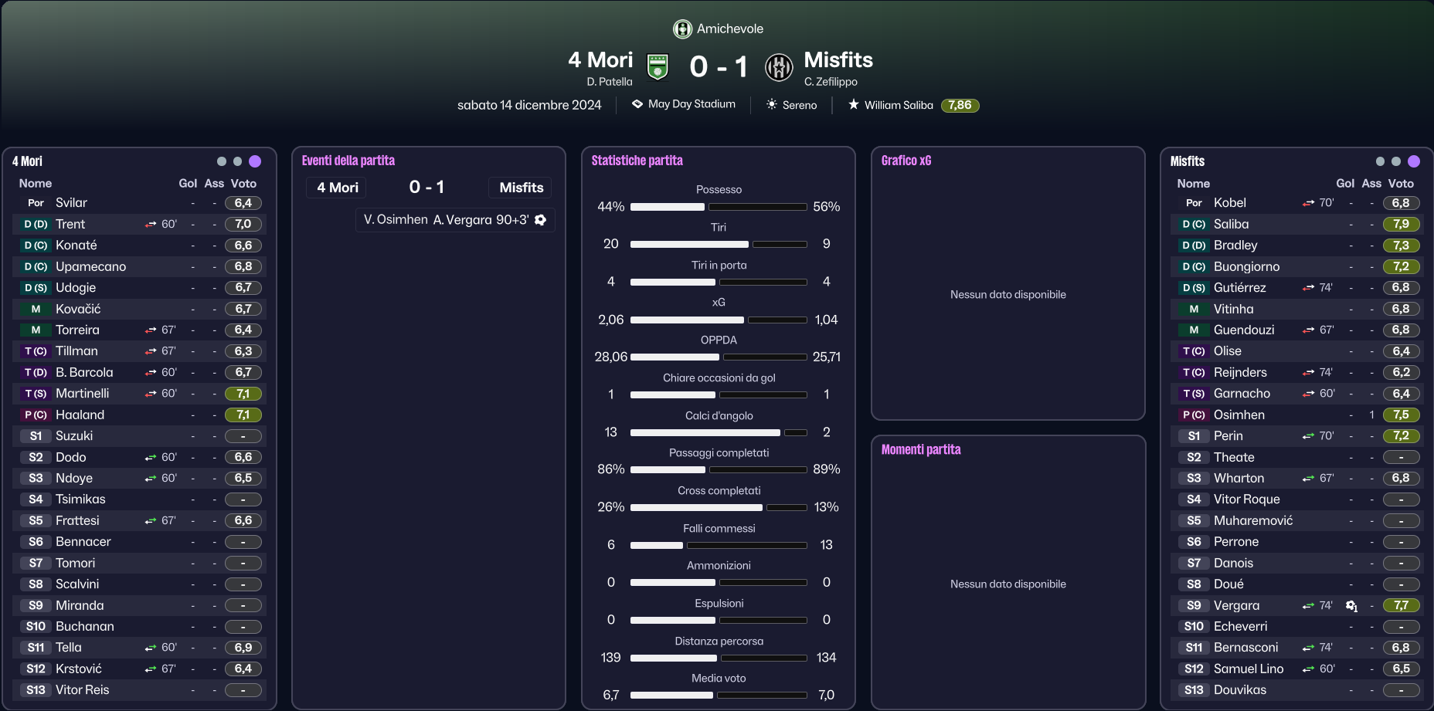Open Osimhen in the Misfits lineup
This screenshot has width=1434, height=711.
coord(1239,415)
